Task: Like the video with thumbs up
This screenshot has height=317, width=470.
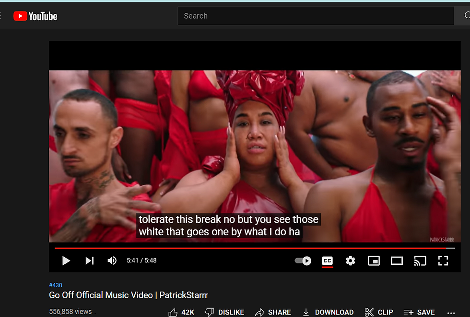Action: point(181,312)
